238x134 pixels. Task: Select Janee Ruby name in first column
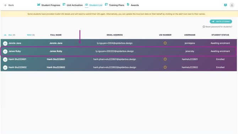tap(15, 51)
